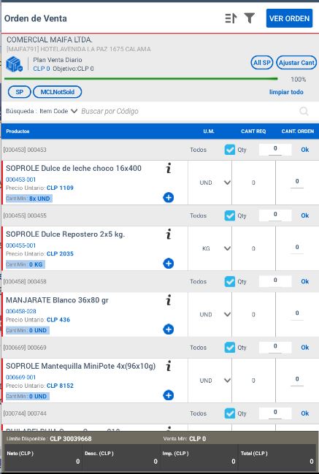The height and width of the screenshot is (474, 319).
Task: Uncheck the Qty checkbox for 000453
Action: (x=230, y=150)
